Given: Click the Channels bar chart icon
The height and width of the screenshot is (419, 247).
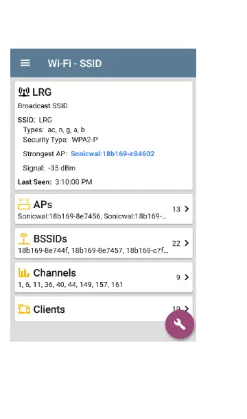Looking at the screenshot, I should coord(24,273).
